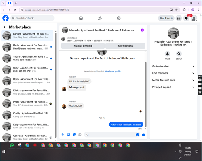This screenshot has width=202, height=161.
Task: Click the Facebook logo icon
Action: pyautogui.click(x=6, y=18)
